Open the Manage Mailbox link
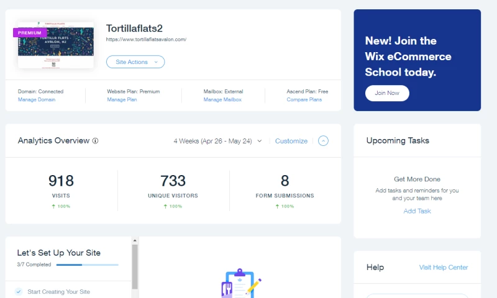The height and width of the screenshot is (298, 497). point(222,99)
